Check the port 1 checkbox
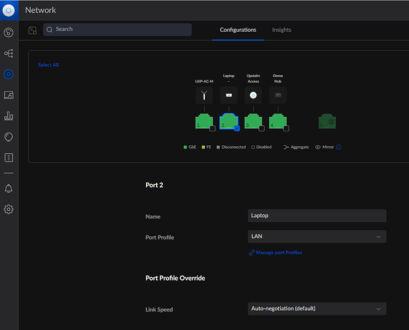Viewport: 409px width, 330px height. click(212, 129)
